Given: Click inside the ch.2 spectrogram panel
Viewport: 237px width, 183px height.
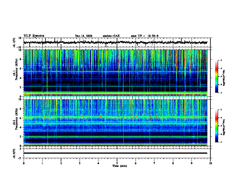Looking at the screenshot, I should point(115,123).
